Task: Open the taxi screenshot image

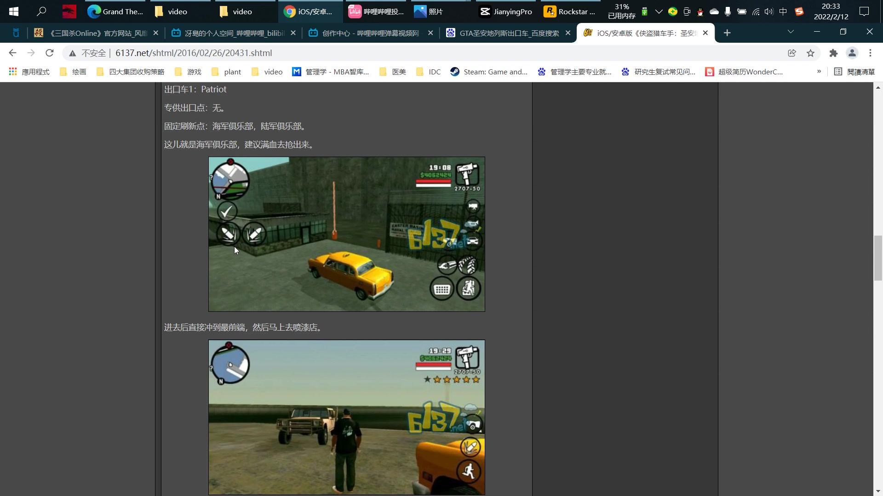Action: [347, 234]
